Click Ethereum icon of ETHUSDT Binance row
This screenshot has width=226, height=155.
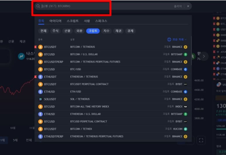(x=41, y=77)
